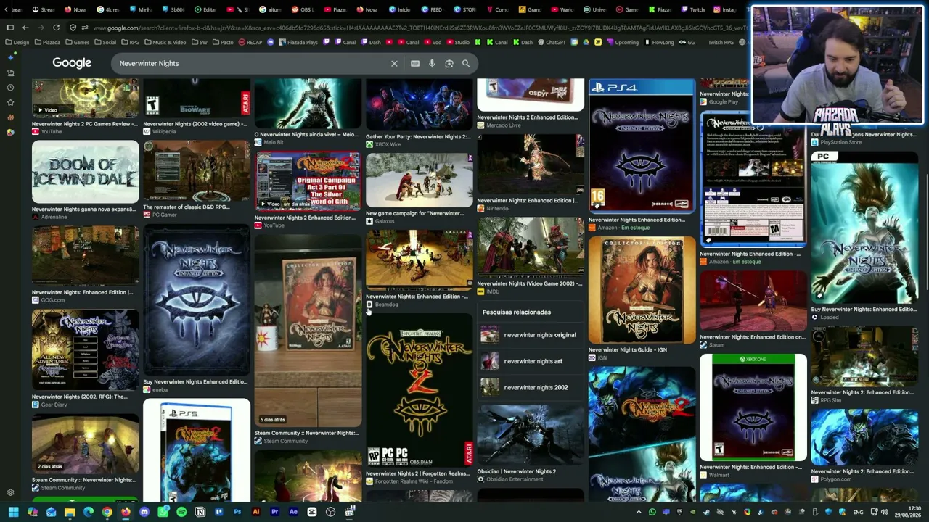Open the Neverwinter Nights 2 Forgotten Realms logo image
The width and height of the screenshot is (929, 522).
pos(419,391)
